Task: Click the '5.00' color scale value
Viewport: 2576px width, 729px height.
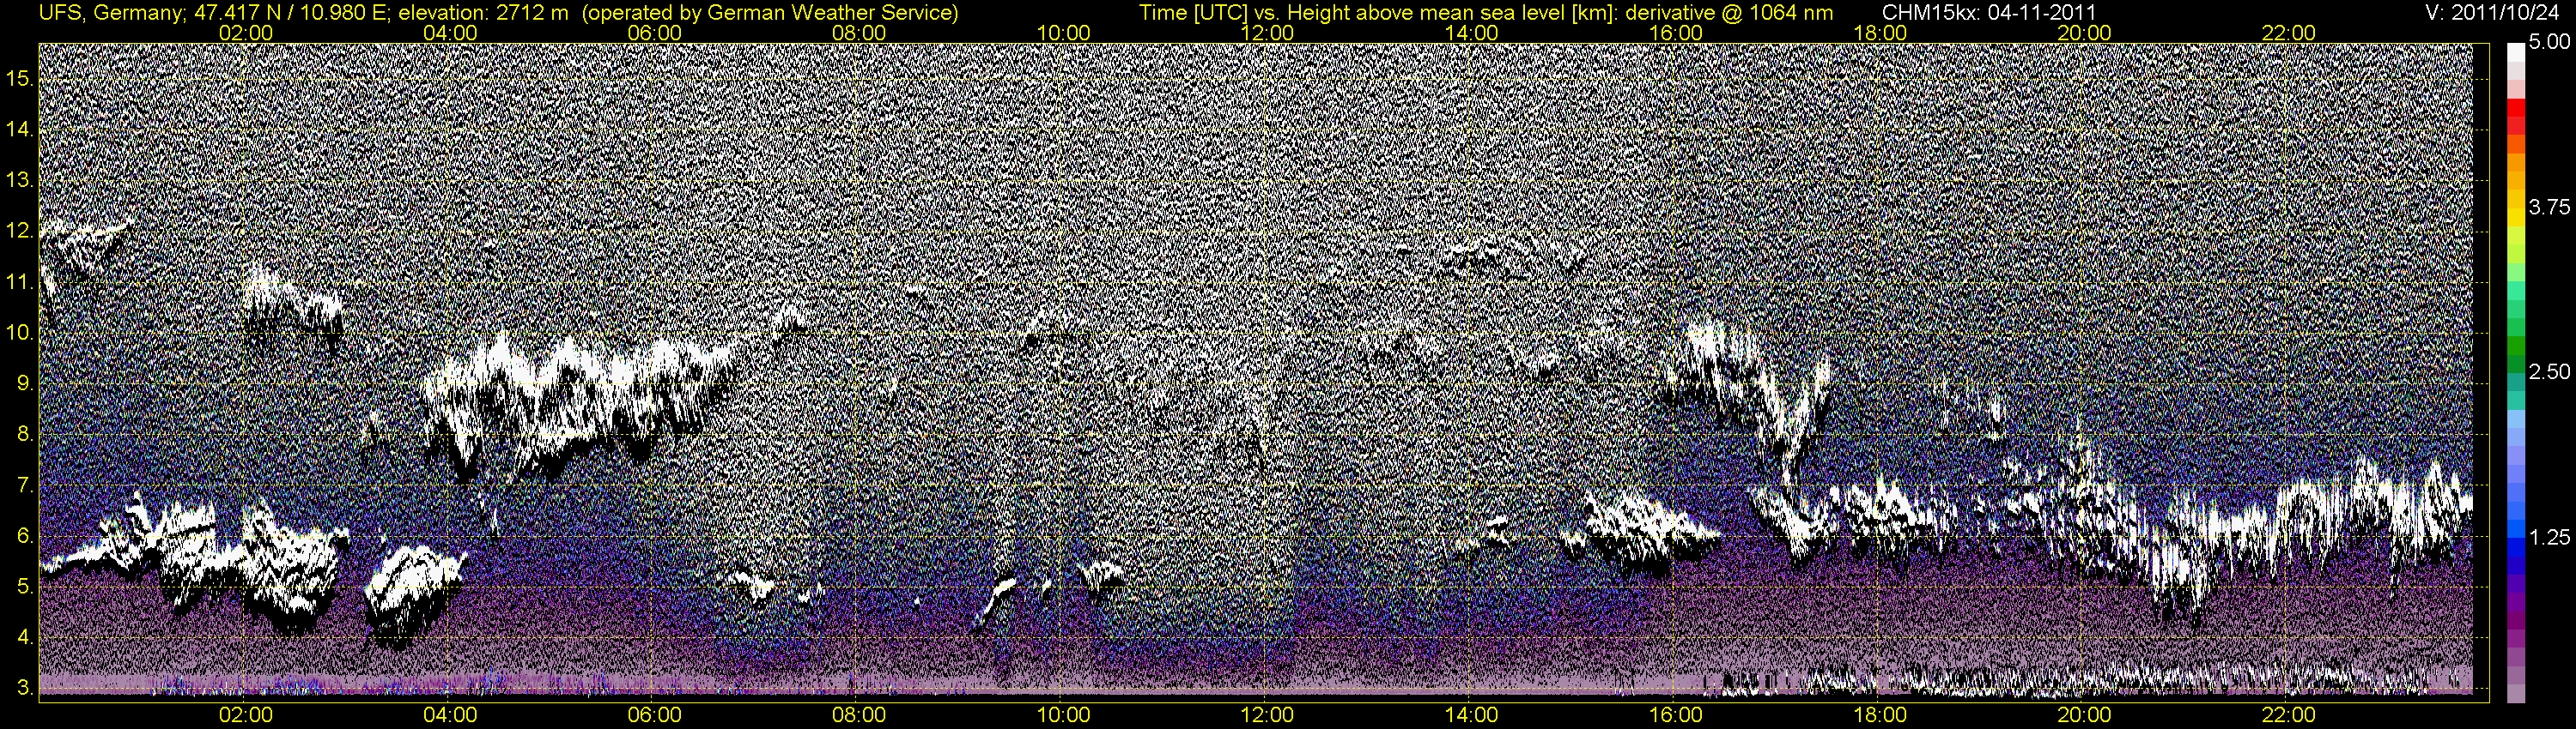Action: pos(2548,43)
